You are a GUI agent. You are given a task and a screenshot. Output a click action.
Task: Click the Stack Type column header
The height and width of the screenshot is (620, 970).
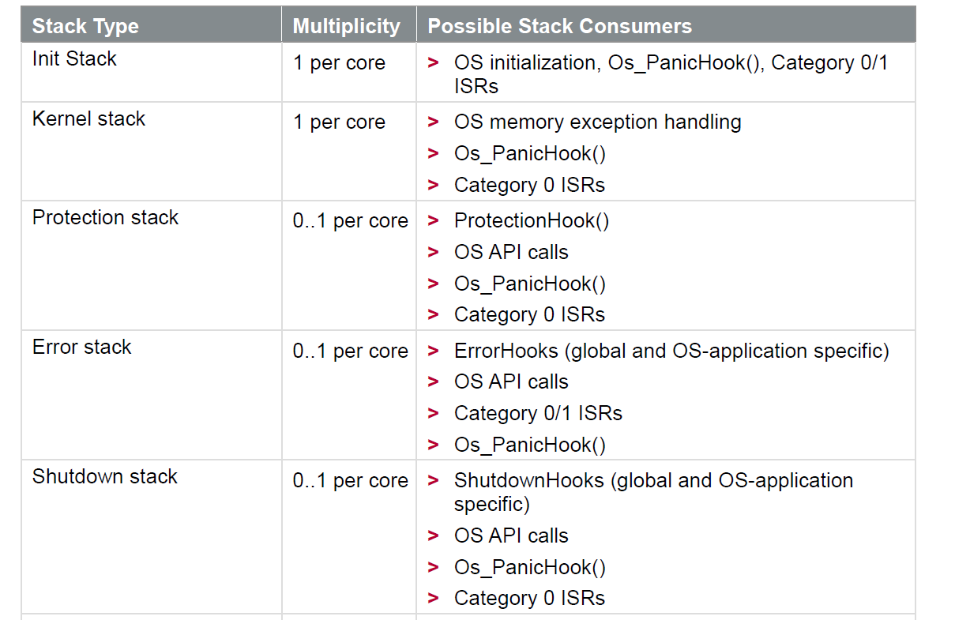tap(85, 26)
